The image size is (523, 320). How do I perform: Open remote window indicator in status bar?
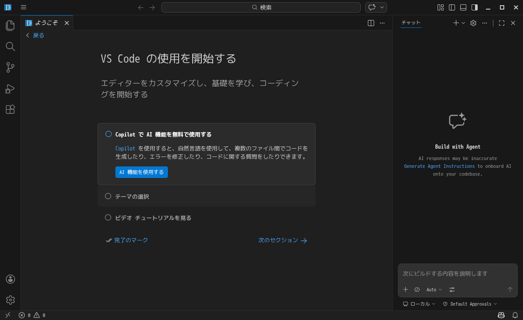pyautogui.click(x=8, y=315)
